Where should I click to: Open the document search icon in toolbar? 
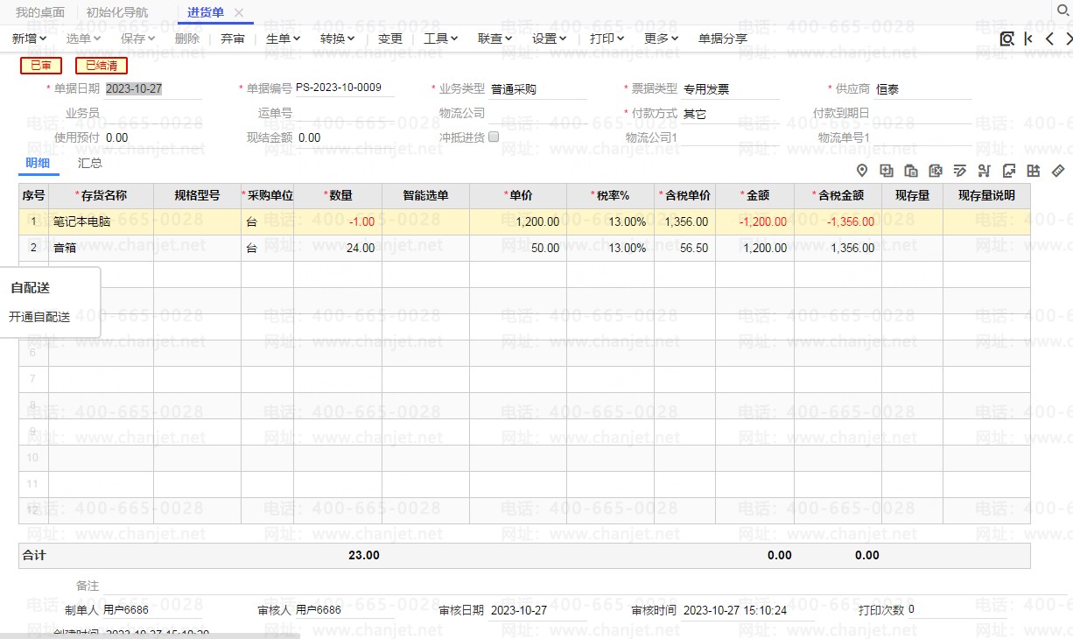pos(1006,39)
